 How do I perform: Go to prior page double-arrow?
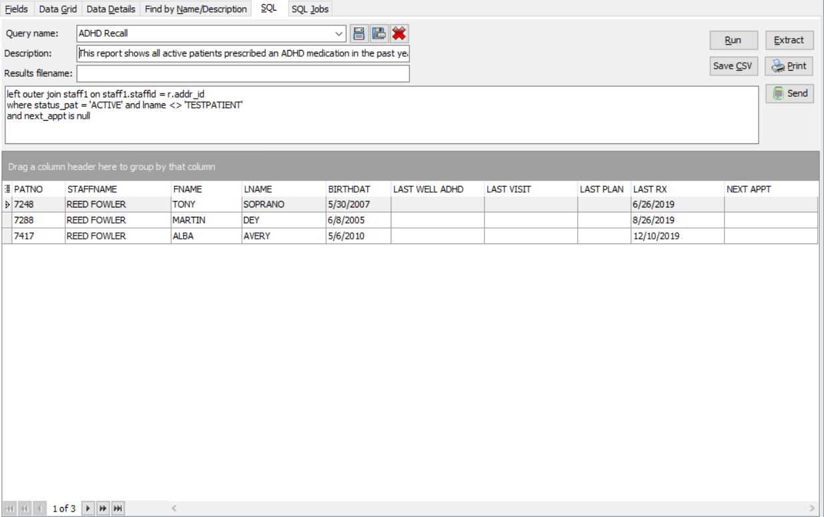click(x=24, y=509)
